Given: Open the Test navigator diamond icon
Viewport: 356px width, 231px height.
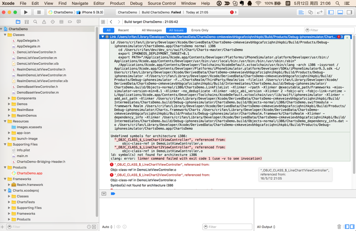Looking at the screenshot, I should tap(53, 22).
